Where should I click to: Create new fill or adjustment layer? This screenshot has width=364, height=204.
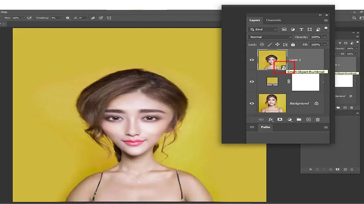click(x=289, y=120)
